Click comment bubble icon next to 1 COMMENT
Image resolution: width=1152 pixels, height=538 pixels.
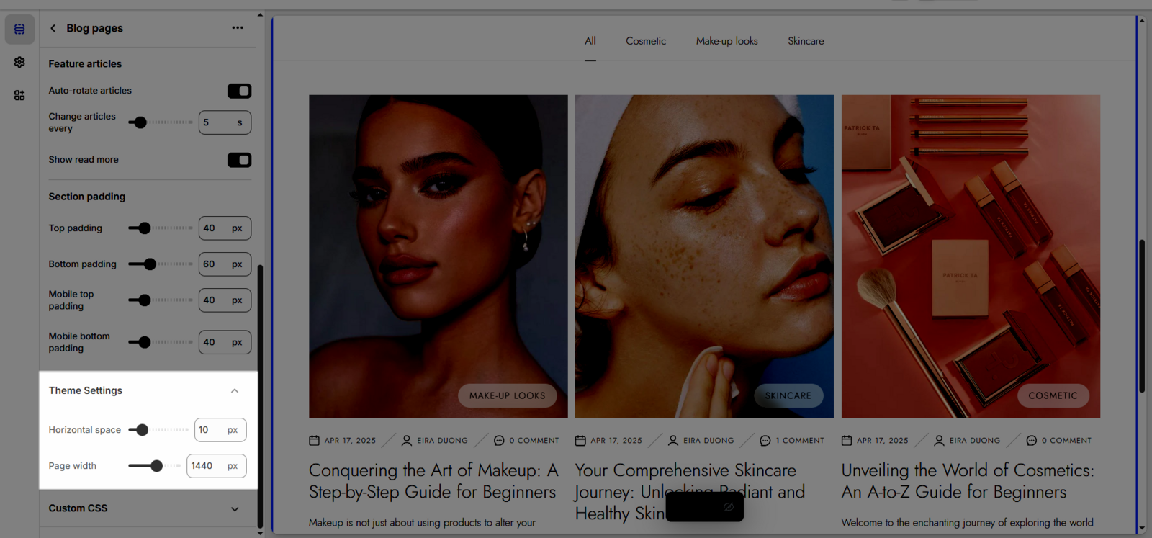pos(765,440)
